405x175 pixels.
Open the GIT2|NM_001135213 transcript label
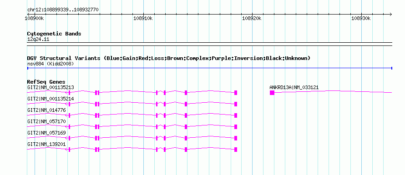[51, 87]
